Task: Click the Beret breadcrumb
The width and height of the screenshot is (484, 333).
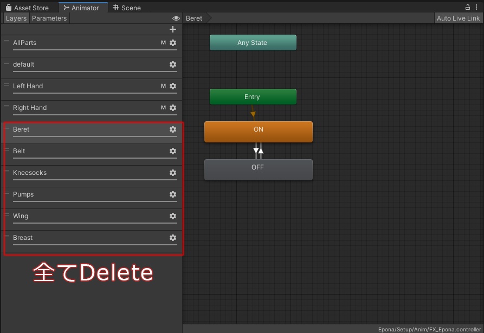Action: click(194, 18)
